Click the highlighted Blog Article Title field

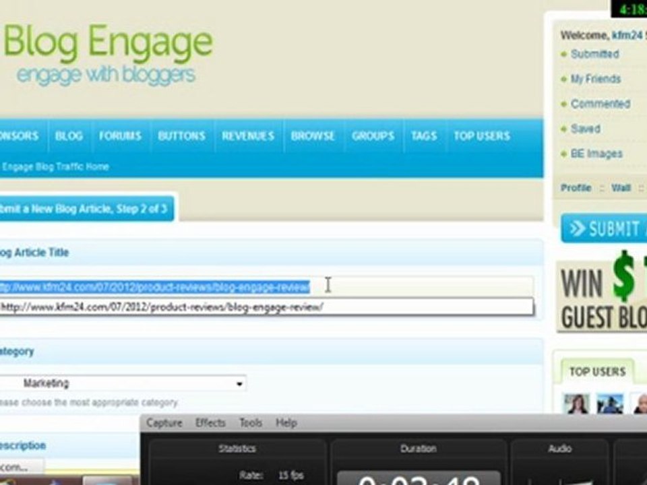266,287
